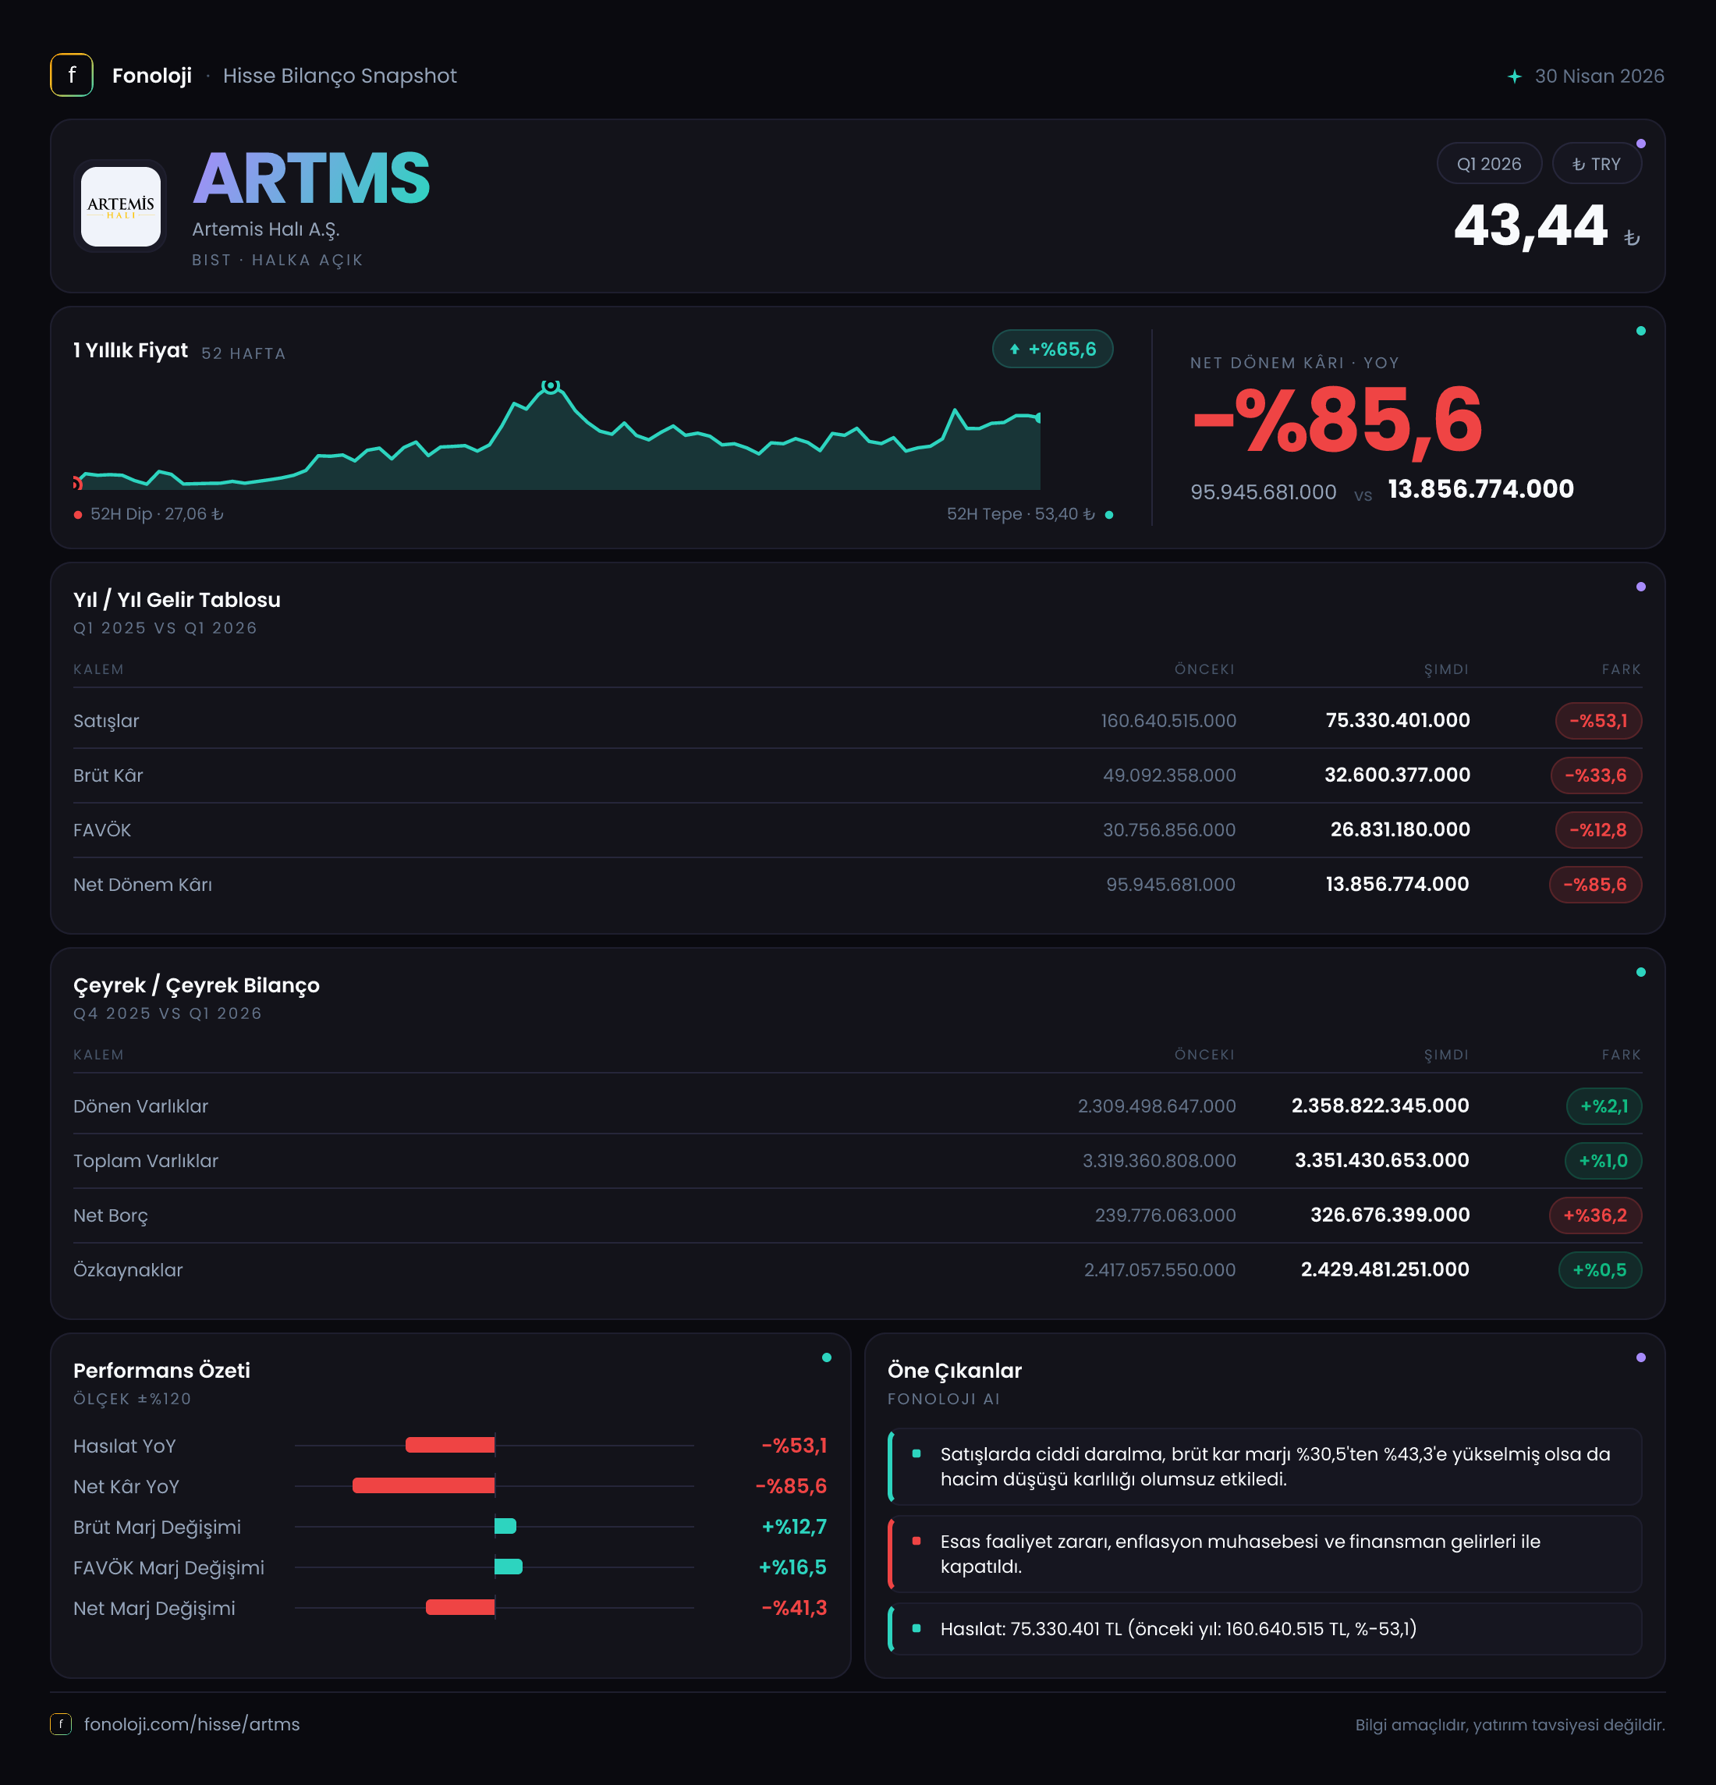The image size is (1716, 1785).
Task: Click the purple dot on income table card
Action: (x=1640, y=587)
